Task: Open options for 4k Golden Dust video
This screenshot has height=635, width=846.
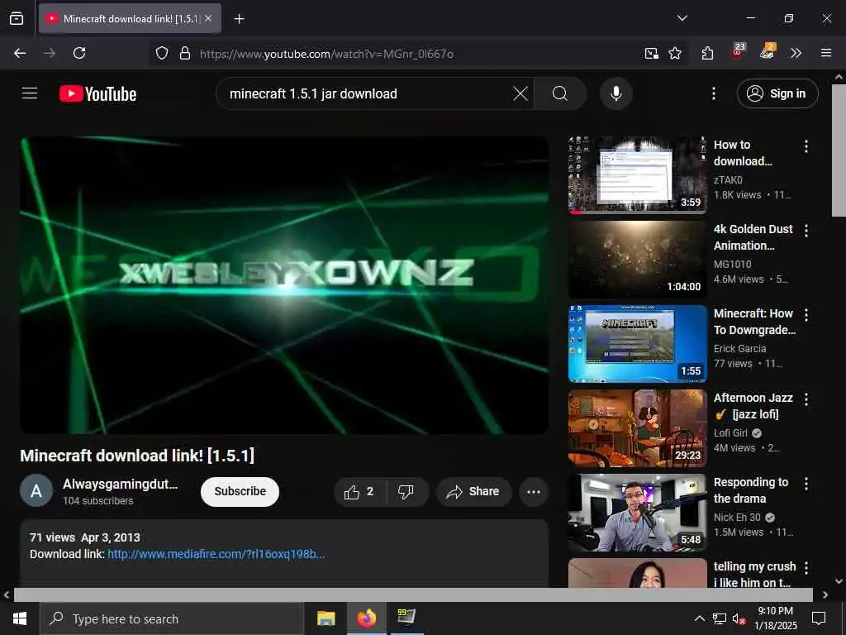Action: click(806, 231)
